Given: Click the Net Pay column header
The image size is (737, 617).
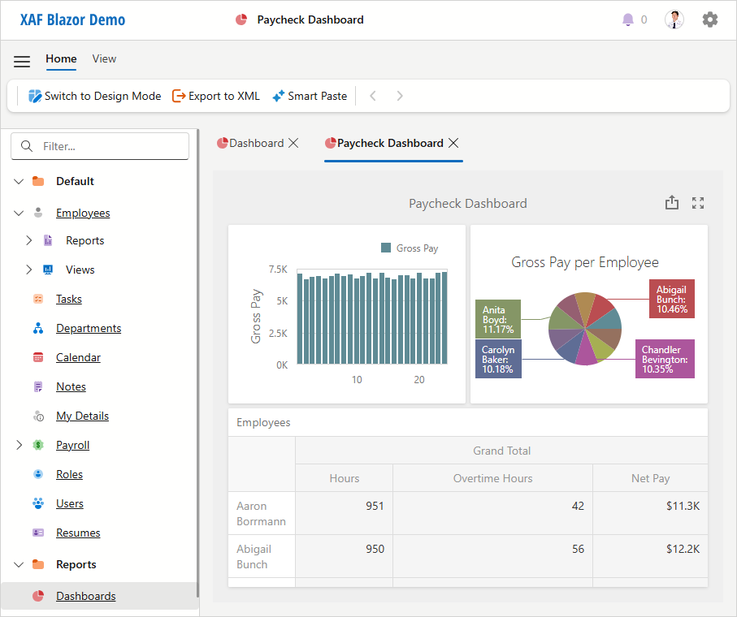Looking at the screenshot, I should coord(650,478).
